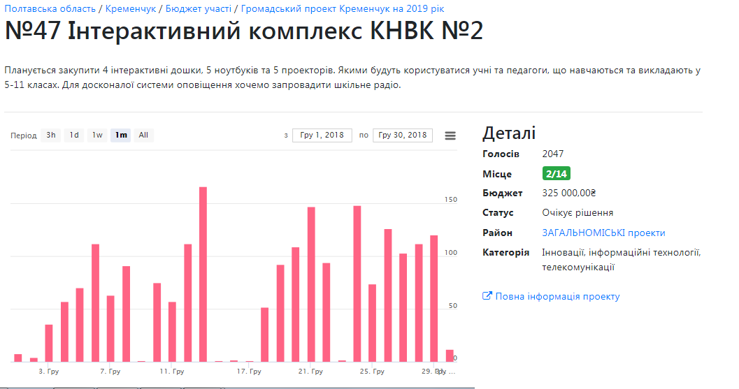Open the Кременчук breadcrumb link
This screenshot has width=739, height=389.
click(x=131, y=8)
